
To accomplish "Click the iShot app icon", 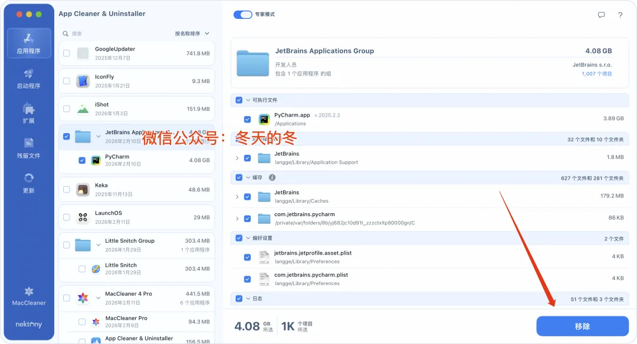I will click(x=83, y=109).
